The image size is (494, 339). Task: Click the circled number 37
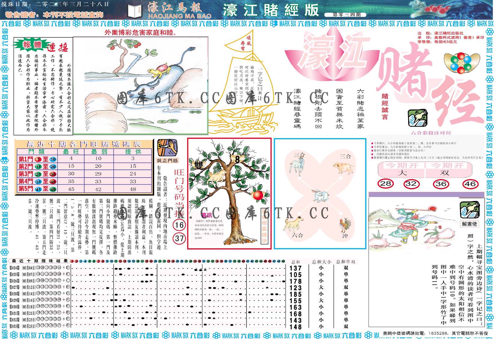tap(179, 239)
